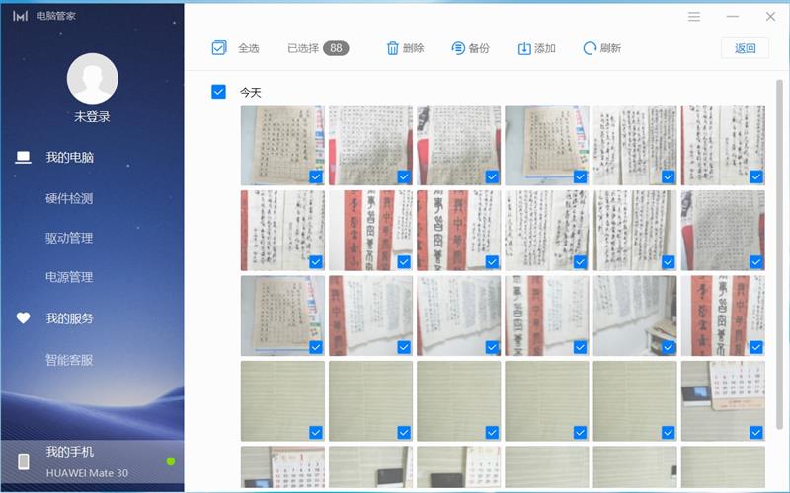Viewport: 790px width, 493px height.
Task: Select HUAWEI Mate 30 device entry
Action: [x=92, y=461]
